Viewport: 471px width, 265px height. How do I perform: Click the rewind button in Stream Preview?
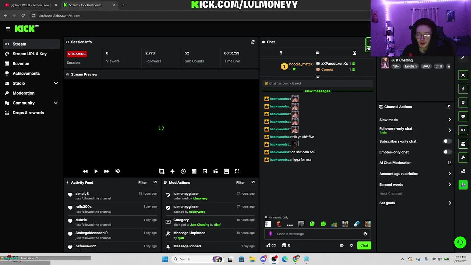coord(85,172)
